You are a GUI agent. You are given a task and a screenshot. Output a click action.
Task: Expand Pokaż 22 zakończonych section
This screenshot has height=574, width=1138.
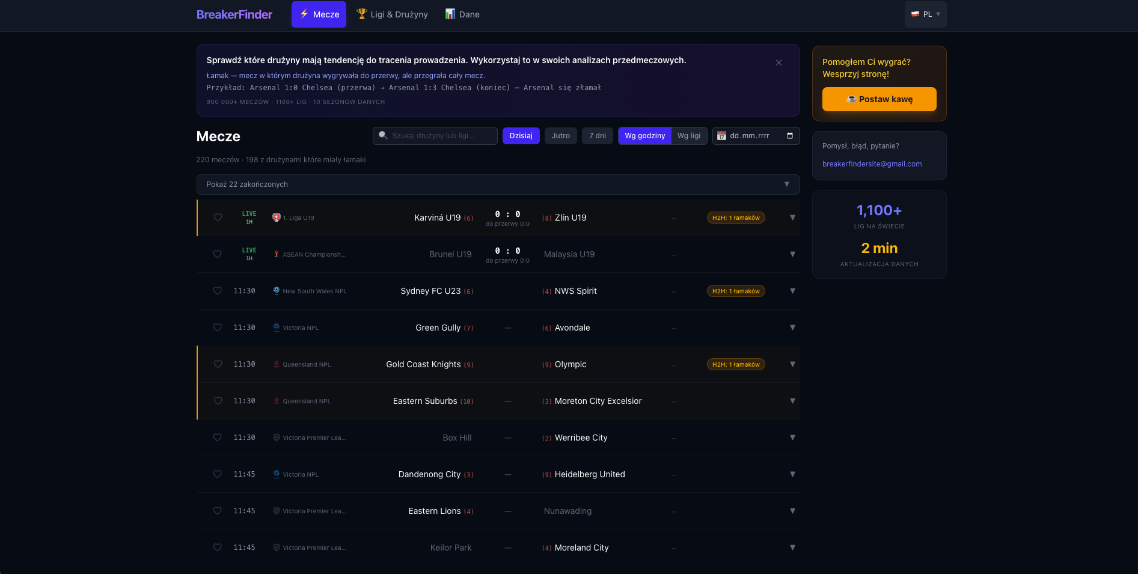(498, 185)
